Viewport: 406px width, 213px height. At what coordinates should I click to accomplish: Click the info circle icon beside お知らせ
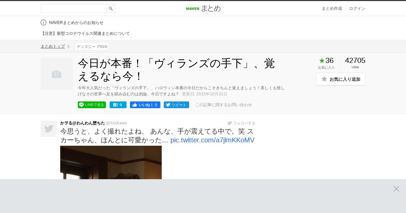click(43, 23)
